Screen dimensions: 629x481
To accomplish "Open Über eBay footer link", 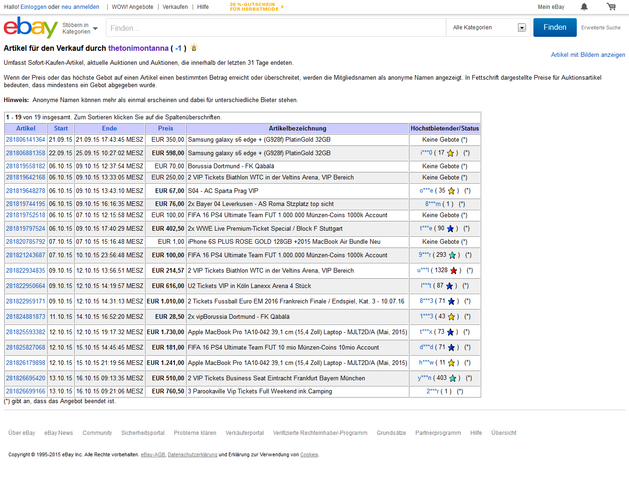I will click(x=22, y=433).
